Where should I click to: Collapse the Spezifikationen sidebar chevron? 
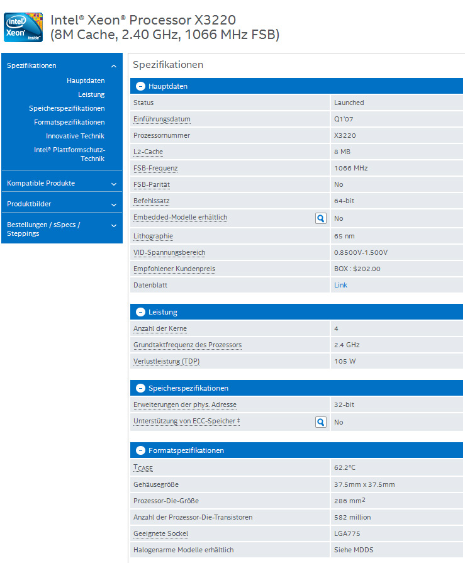tap(113, 66)
